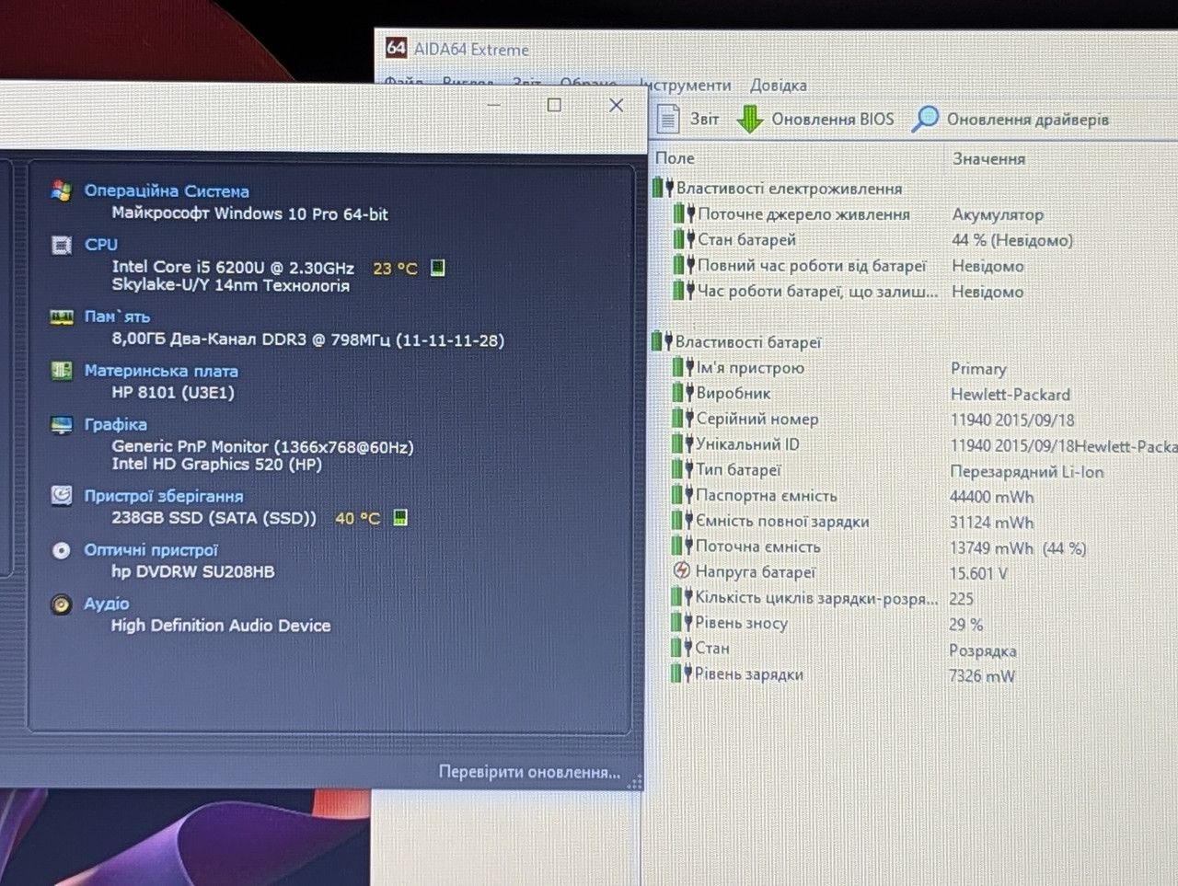Viewport: 1178px width, 886px height.
Task: Click the value 44 % (Невідомо)
Action: click(x=1012, y=240)
